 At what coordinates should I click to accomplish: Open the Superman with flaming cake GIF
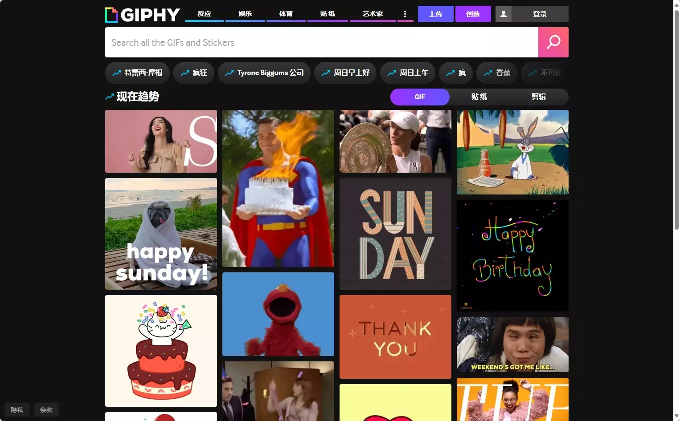278,189
